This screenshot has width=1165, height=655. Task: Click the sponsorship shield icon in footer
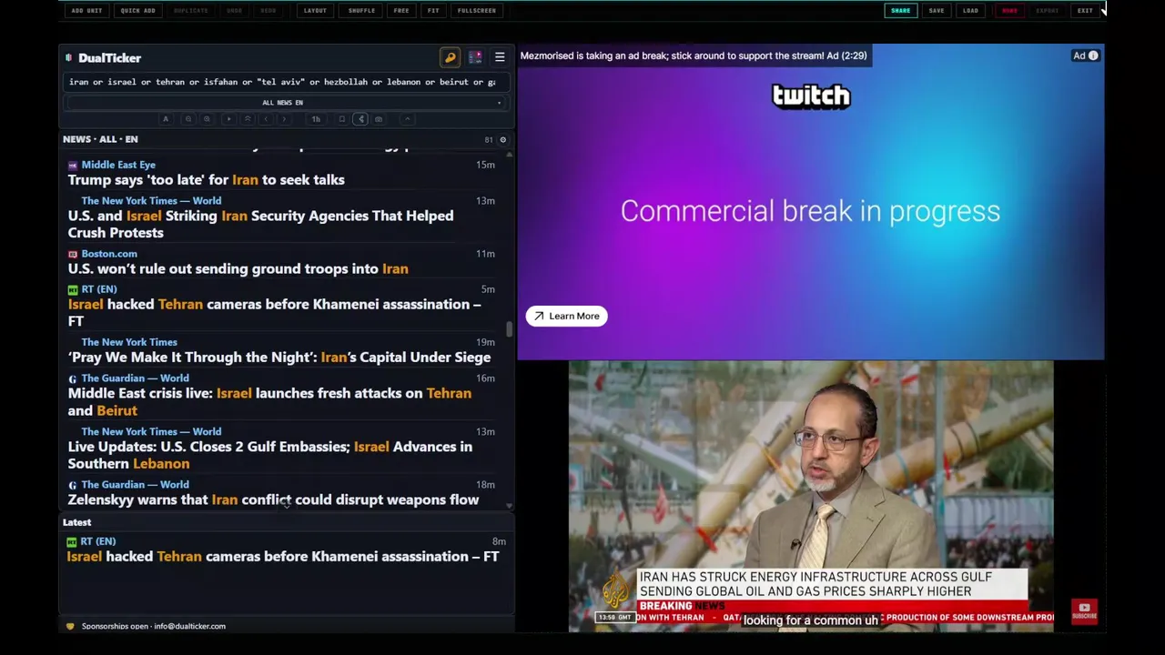[x=70, y=626]
